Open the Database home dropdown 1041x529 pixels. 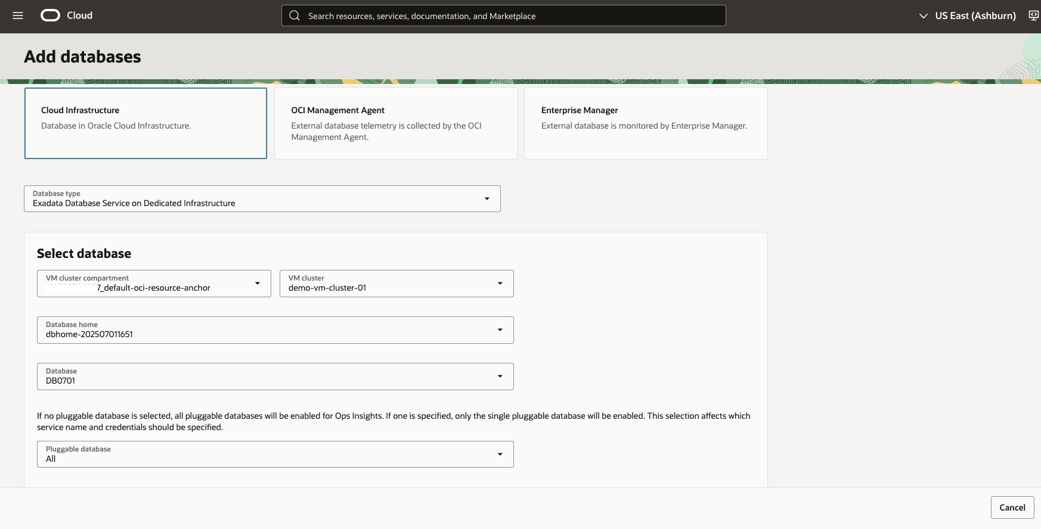(x=275, y=330)
